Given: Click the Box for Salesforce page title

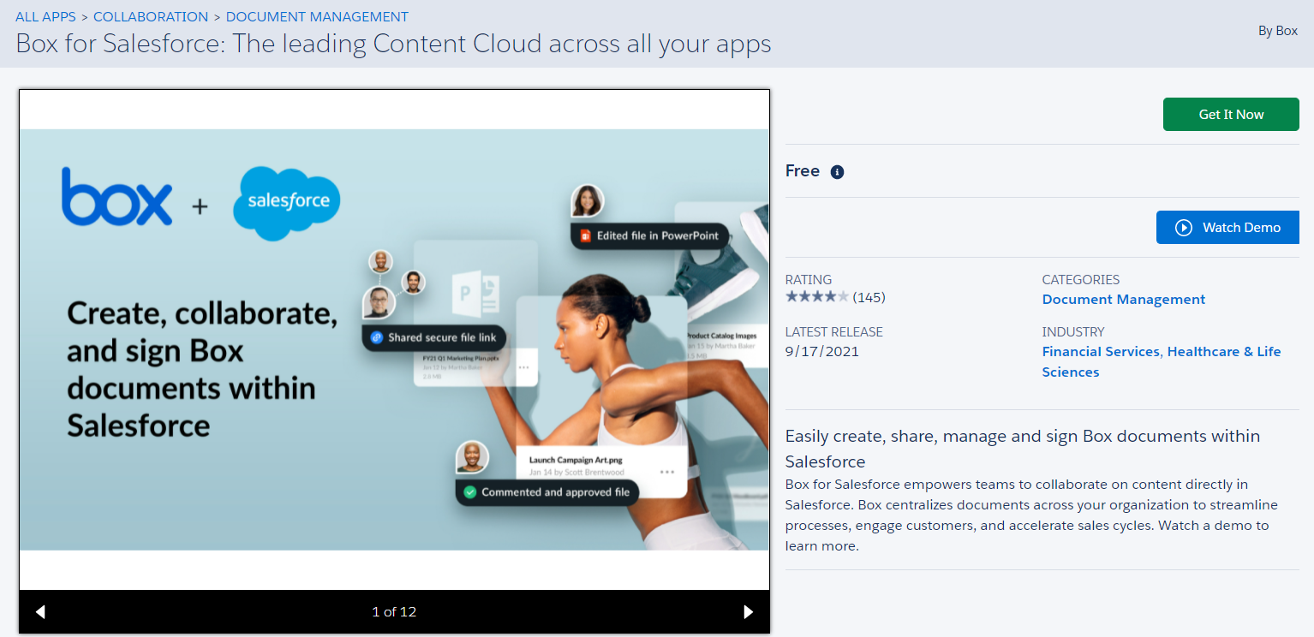Looking at the screenshot, I should [x=393, y=44].
